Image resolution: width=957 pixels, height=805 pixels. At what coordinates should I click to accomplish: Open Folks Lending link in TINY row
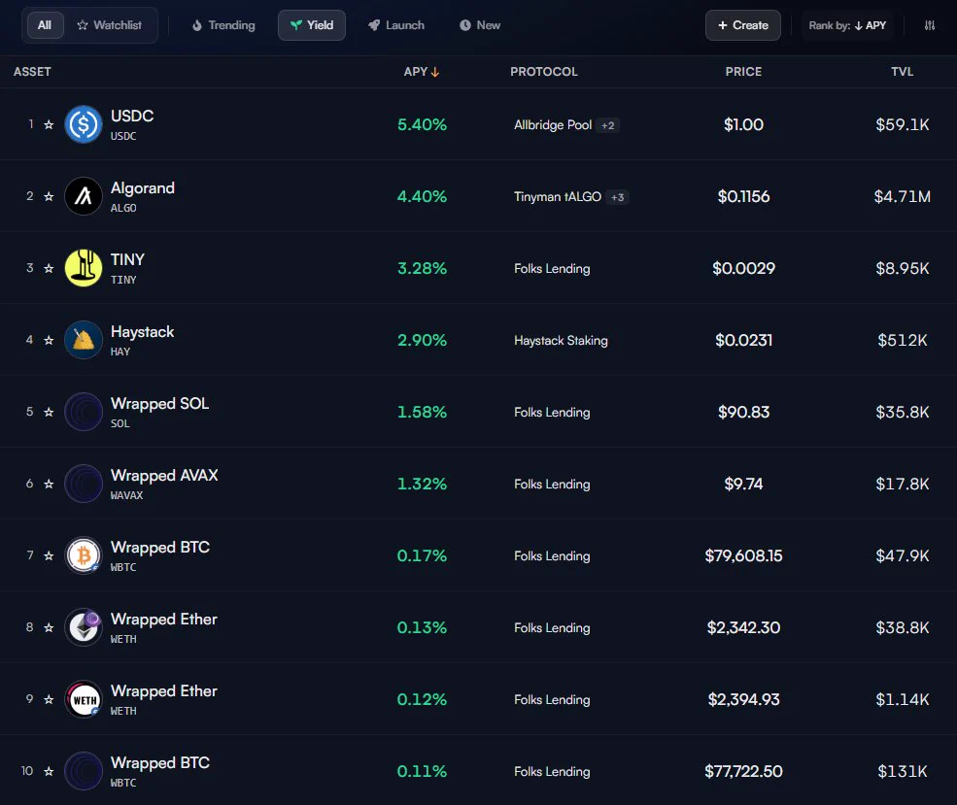[x=553, y=269]
